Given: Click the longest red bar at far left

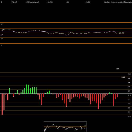Looking at the screenshot, I should pos(2,104).
